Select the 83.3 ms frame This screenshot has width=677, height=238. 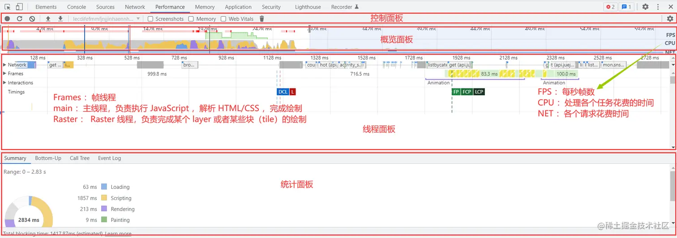489,74
